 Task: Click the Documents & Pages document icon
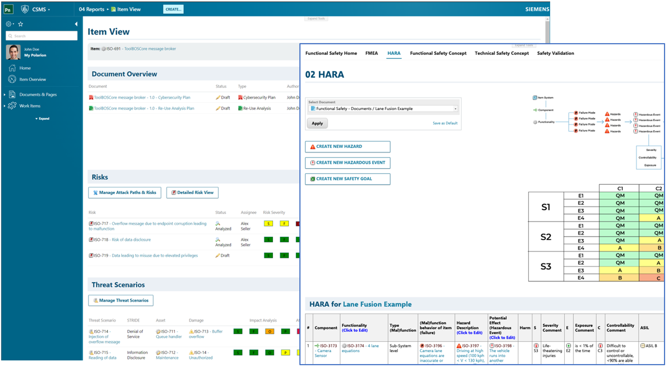click(11, 94)
